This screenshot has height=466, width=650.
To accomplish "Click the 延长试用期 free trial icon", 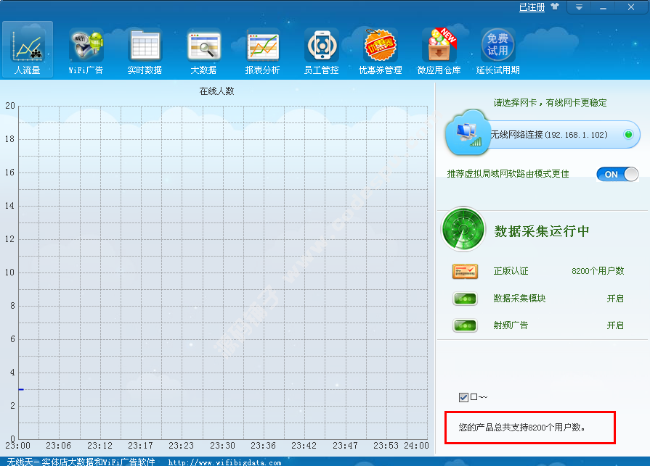I will tap(497, 51).
